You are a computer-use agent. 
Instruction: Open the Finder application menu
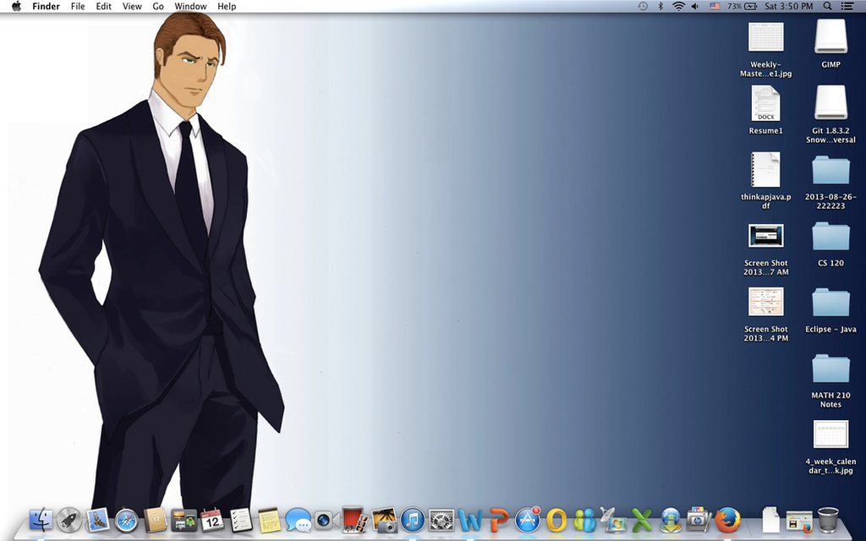46,6
